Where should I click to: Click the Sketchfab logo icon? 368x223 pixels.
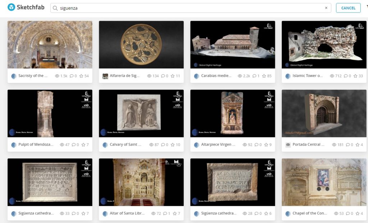pyautogui.click(x=11, y=7)
